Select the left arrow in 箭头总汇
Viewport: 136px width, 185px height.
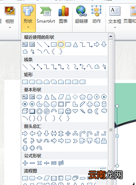[x=32, y=134]
